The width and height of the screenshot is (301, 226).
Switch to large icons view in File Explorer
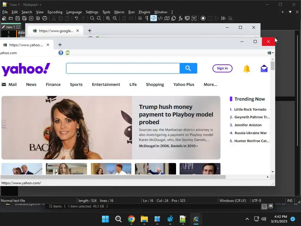(x=271, y=206)
